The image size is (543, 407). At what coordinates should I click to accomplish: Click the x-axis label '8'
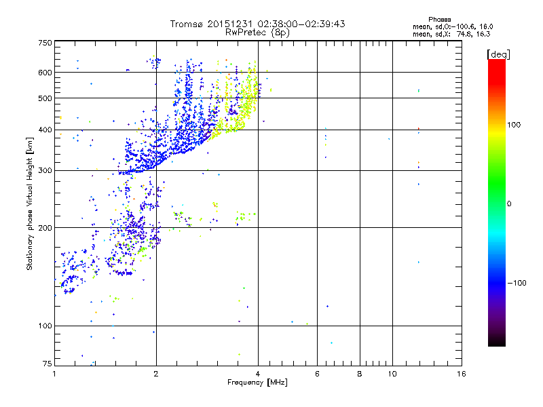coord(360,374)
